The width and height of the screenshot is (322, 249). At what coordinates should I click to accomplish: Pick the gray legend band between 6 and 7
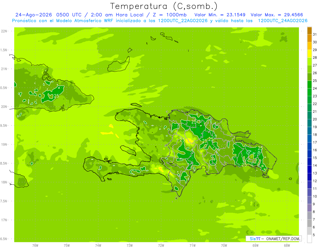[309, 223]
